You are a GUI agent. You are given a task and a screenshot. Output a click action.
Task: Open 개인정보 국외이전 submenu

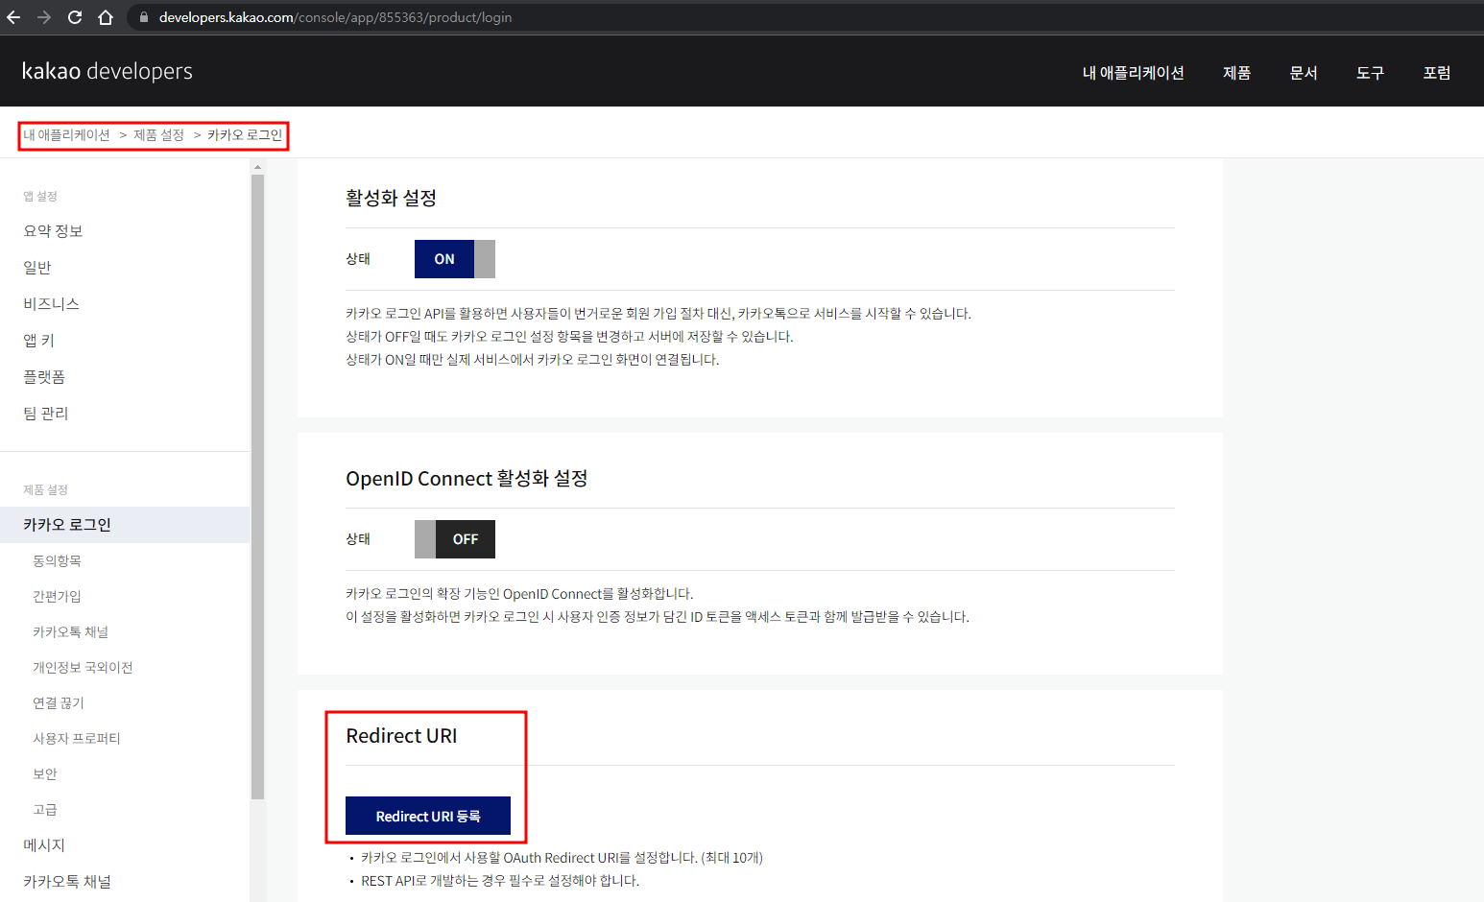83,668
